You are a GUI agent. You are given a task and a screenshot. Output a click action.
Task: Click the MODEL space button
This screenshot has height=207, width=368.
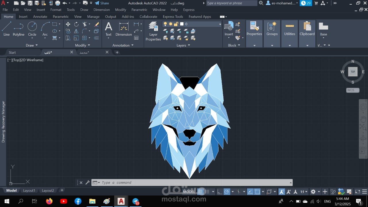pos(189,192)
